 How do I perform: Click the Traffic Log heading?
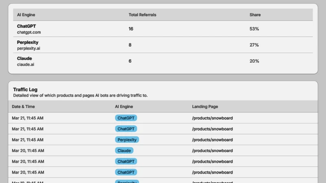25,89
